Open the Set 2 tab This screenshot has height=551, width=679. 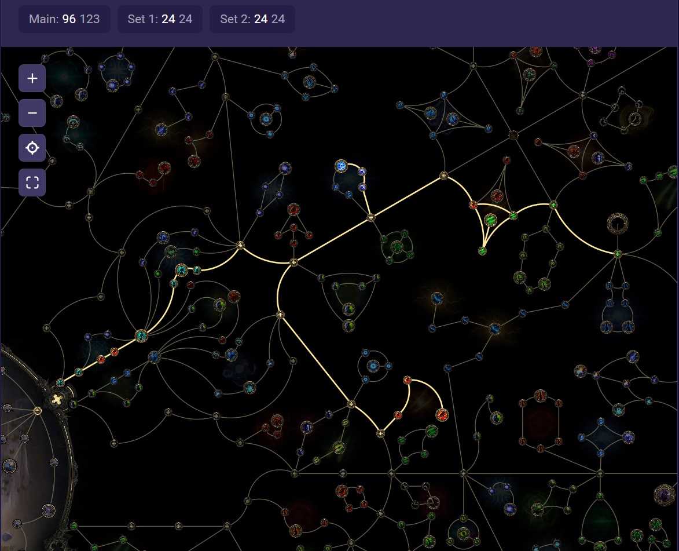252,19
